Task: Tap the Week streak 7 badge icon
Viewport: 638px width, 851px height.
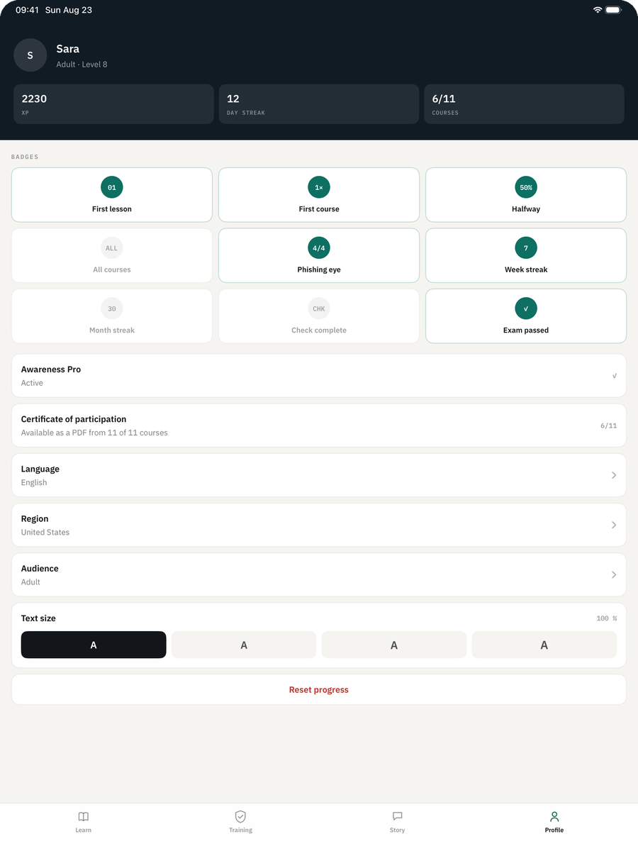Action: 526,248
